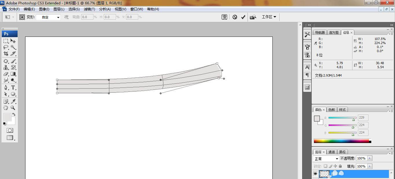Open the 不透明度 opacity slider arrow
The height and width of the screenshot is (179, 395).
pos(370,158)
